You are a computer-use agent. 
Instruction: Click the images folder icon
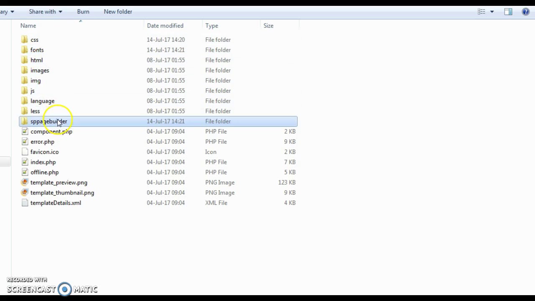coord(25,70)
